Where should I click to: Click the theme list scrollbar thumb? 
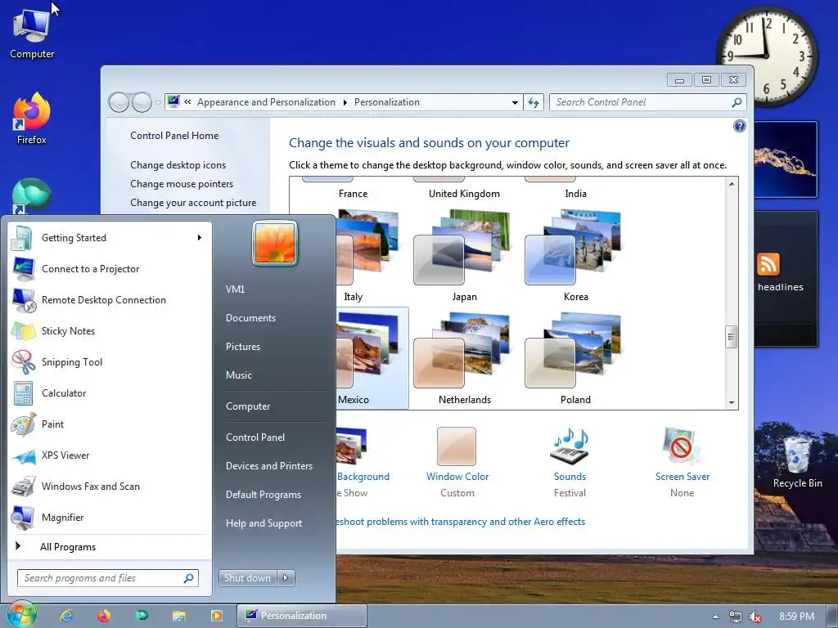tap(731, 337)
